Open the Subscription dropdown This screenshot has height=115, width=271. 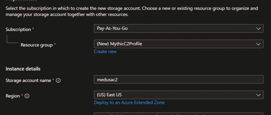point(179,28)
